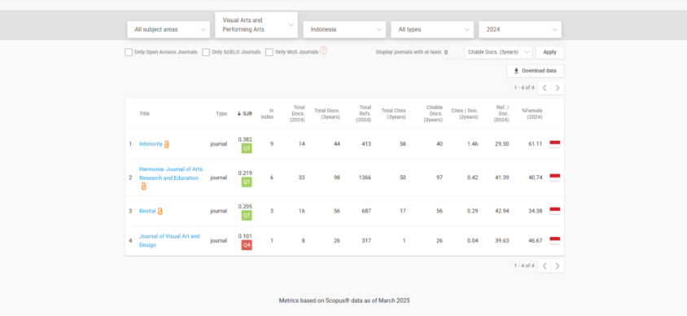Click the Indonesia flag in Resital row
687x316 pixels.
554,211
